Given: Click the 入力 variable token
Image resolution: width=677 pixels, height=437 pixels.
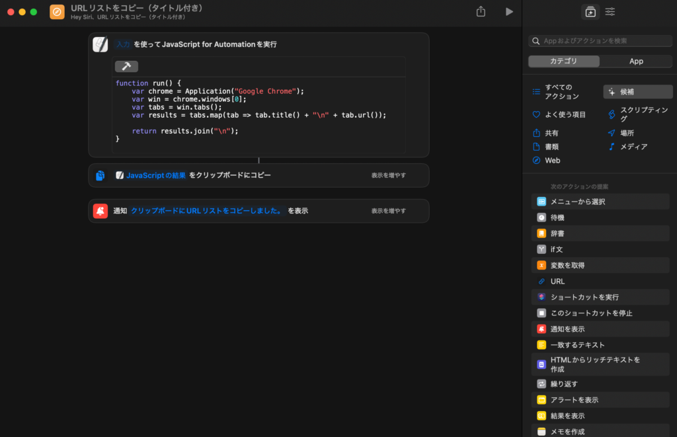Looking at the screenshot, I should point(123,44).
